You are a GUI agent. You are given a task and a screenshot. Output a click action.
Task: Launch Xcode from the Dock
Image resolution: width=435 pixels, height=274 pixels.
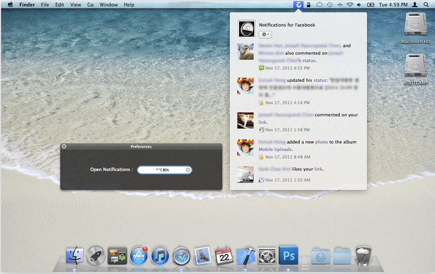coord(245,256)
